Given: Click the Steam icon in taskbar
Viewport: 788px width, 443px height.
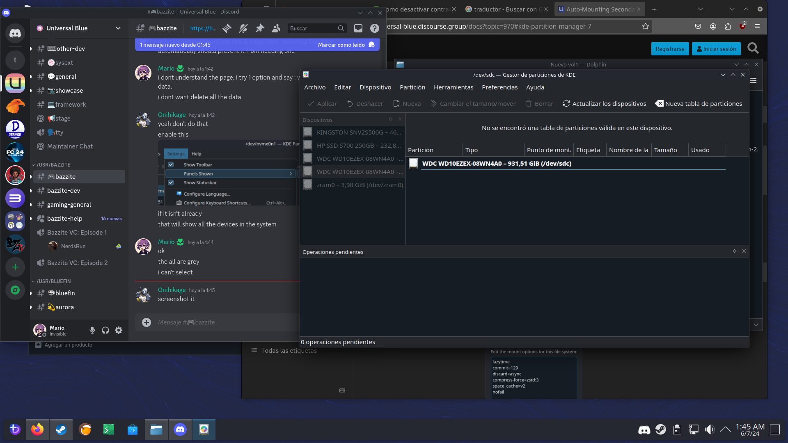Looking at the screenshot, I should [x=61, y=429].
